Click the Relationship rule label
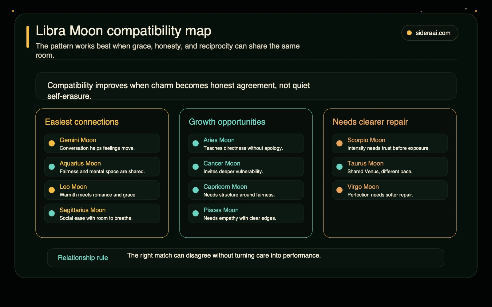Viewport: 492px width, 307px height. pos(83,258)
